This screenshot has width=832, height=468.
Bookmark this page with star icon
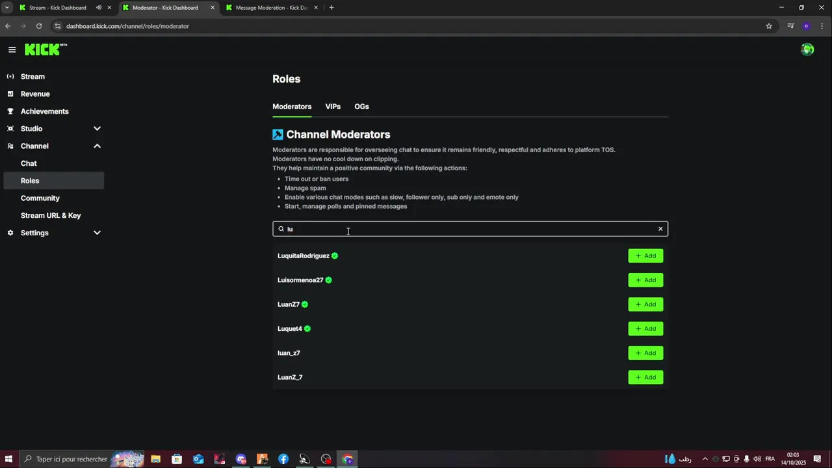(x=769, y=26)
